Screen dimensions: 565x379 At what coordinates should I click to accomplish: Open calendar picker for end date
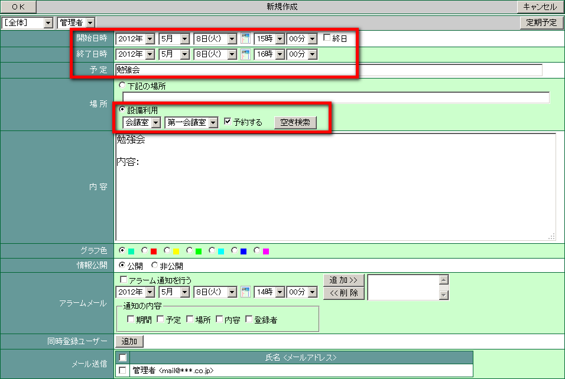pyautogui.click(x=245, y=54)
